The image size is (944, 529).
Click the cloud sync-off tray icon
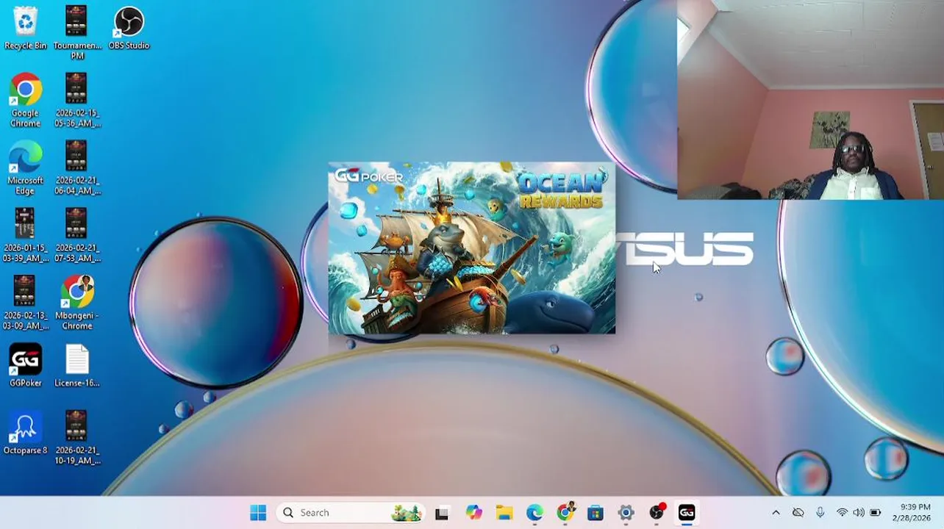point(798,513)
